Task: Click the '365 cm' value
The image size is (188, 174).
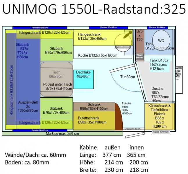Action: [136, 155]
